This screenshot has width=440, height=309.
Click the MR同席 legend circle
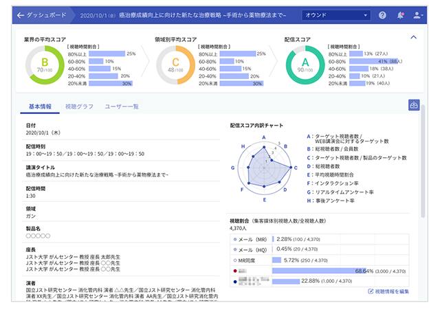pos(235,260)
